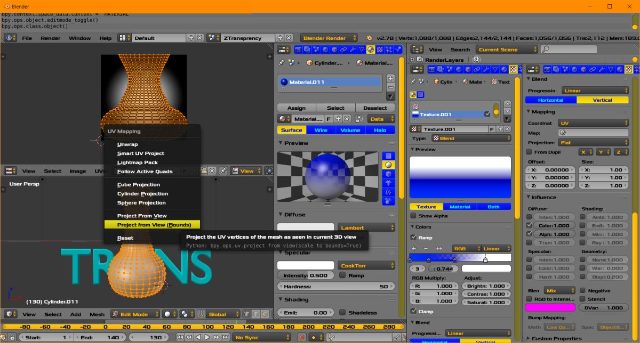Enable the specular Ramp checkbox

pos(342,275)
